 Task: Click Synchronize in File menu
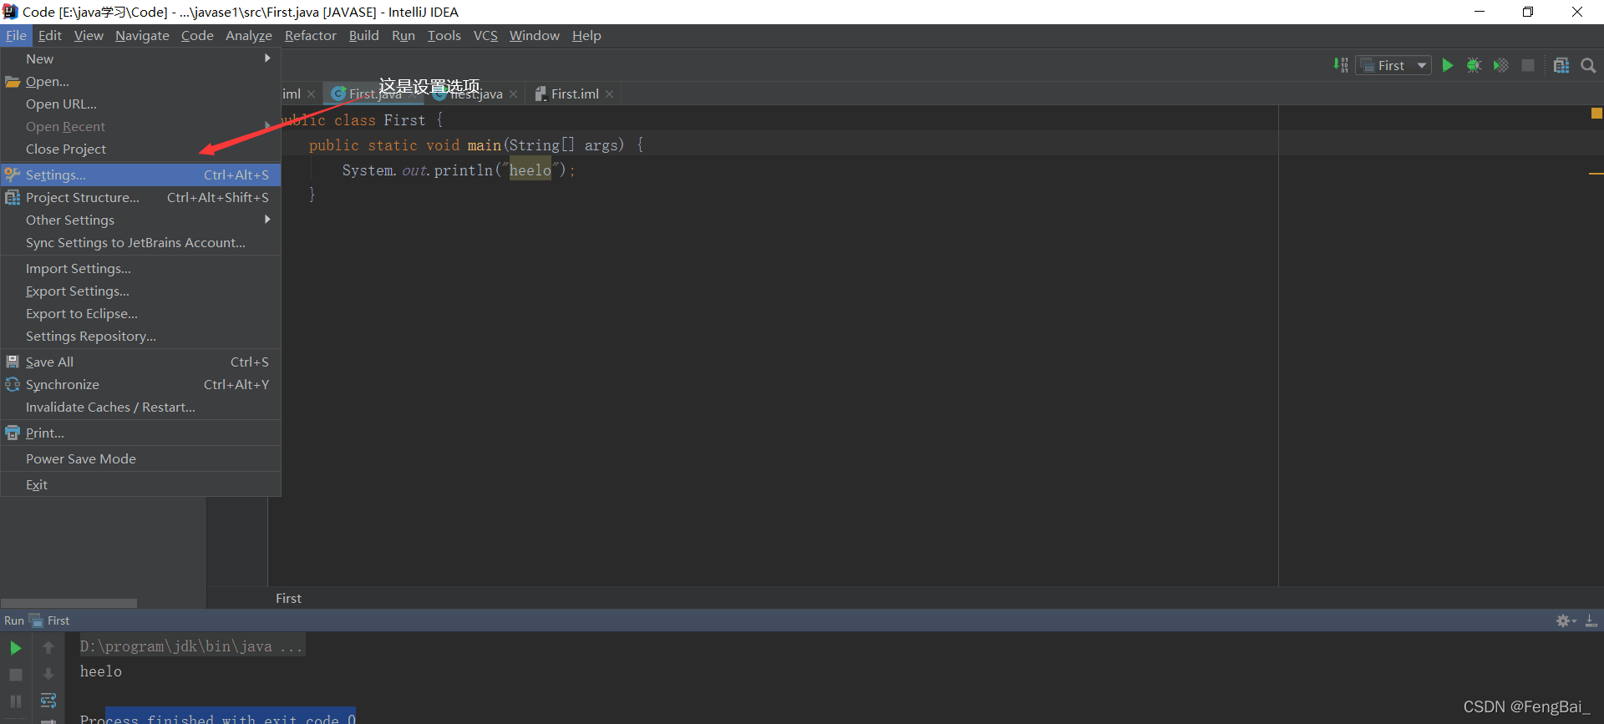coord(140,384)
